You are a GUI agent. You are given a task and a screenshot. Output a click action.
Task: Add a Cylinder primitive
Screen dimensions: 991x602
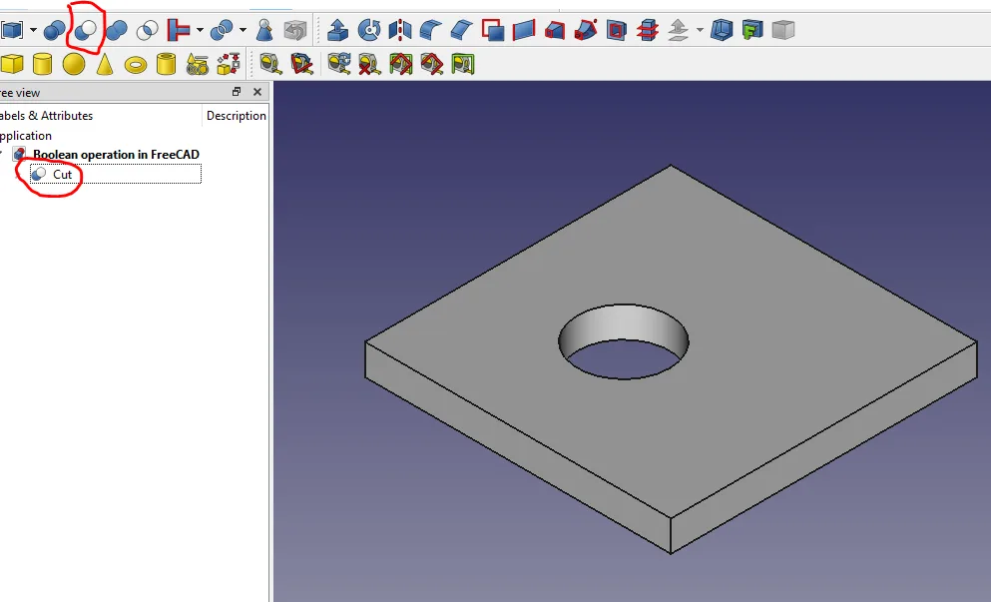pyautogui.click(x=42, y=65)
